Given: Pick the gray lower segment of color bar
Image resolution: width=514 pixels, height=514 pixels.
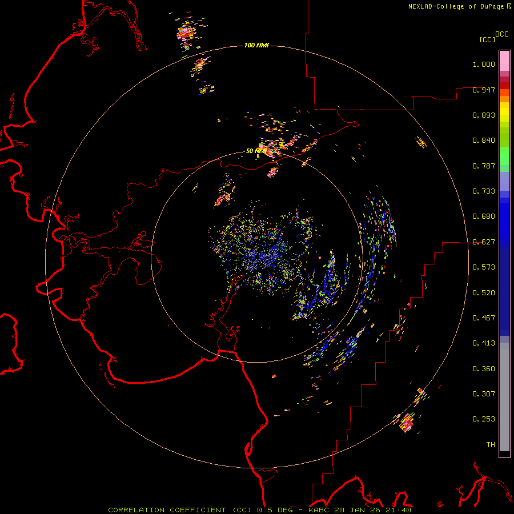Looking at the screenshot, I should tap(504, 397).
